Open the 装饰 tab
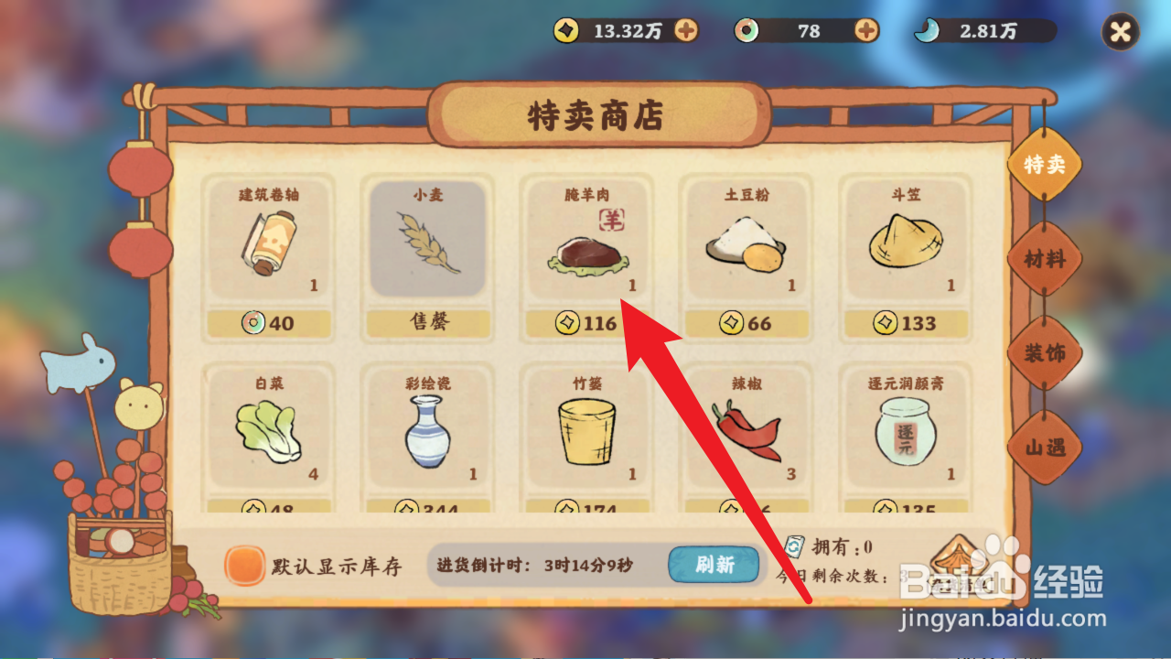 pos(1044,352)
